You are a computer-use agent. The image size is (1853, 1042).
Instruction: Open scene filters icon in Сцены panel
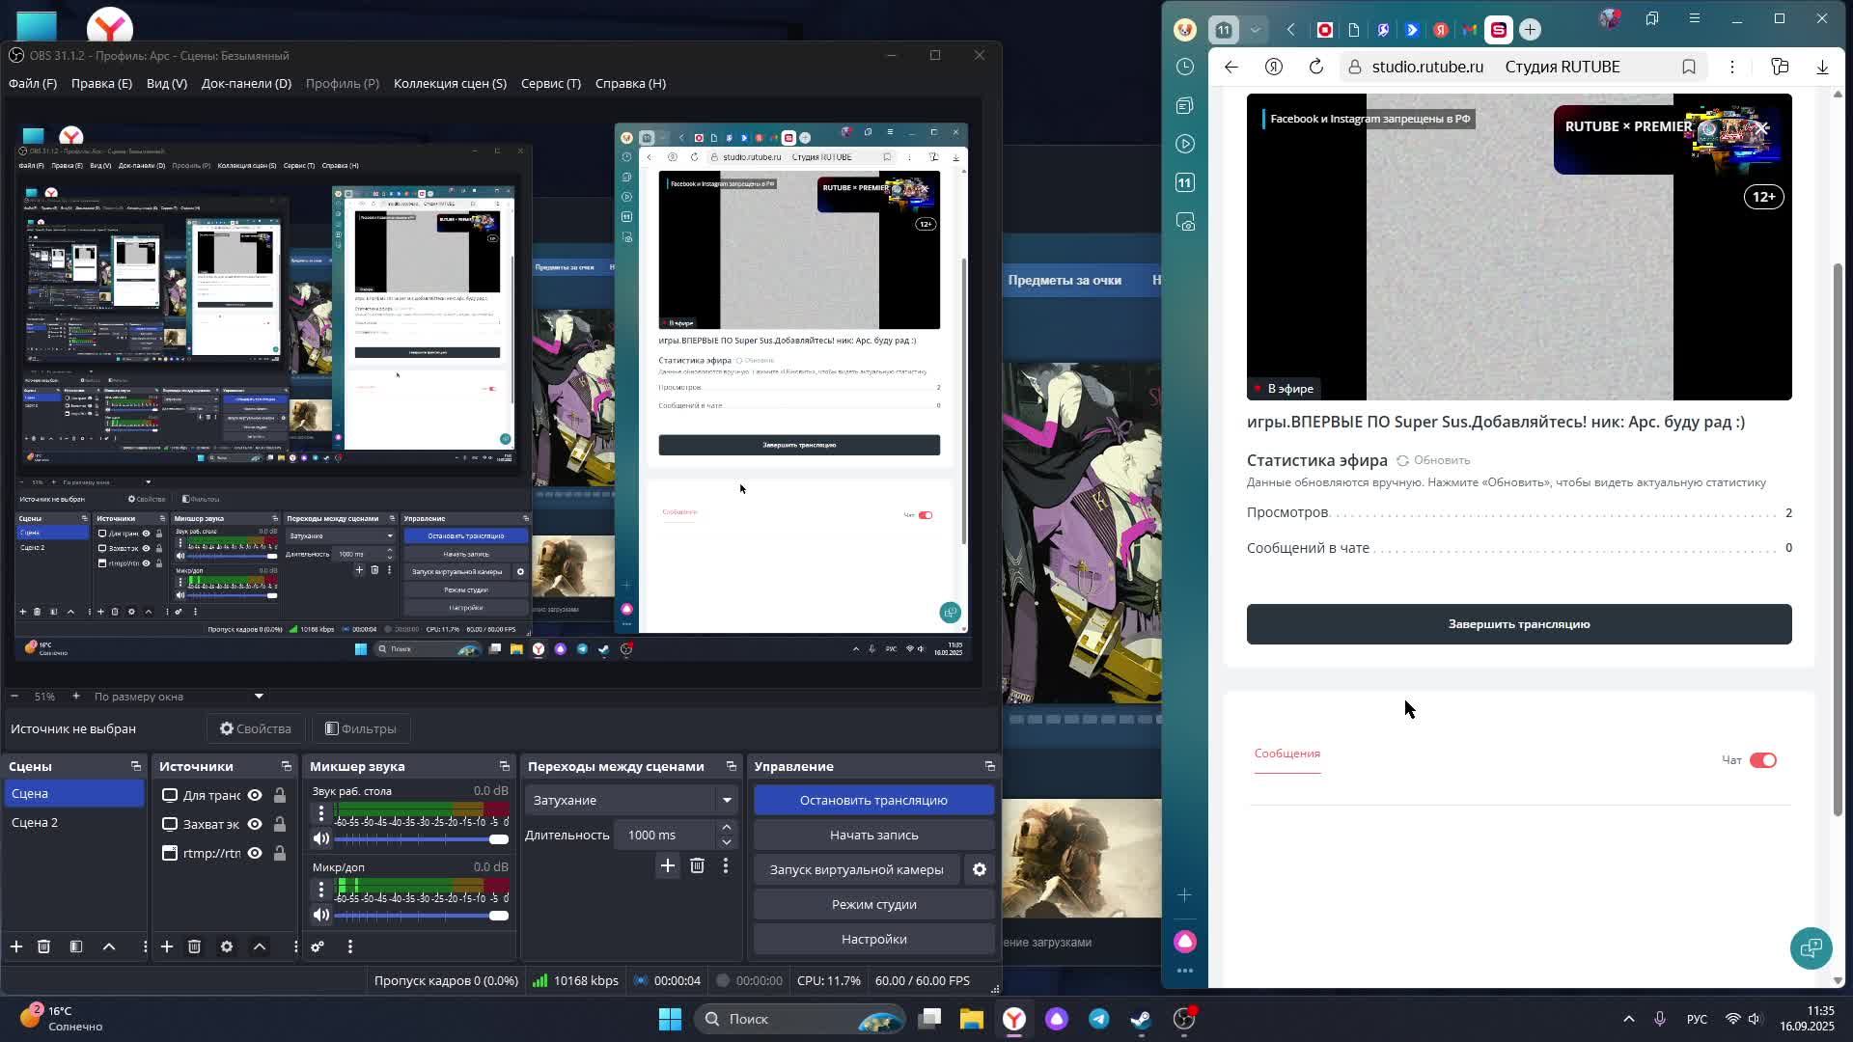click(x=76, y=946)
